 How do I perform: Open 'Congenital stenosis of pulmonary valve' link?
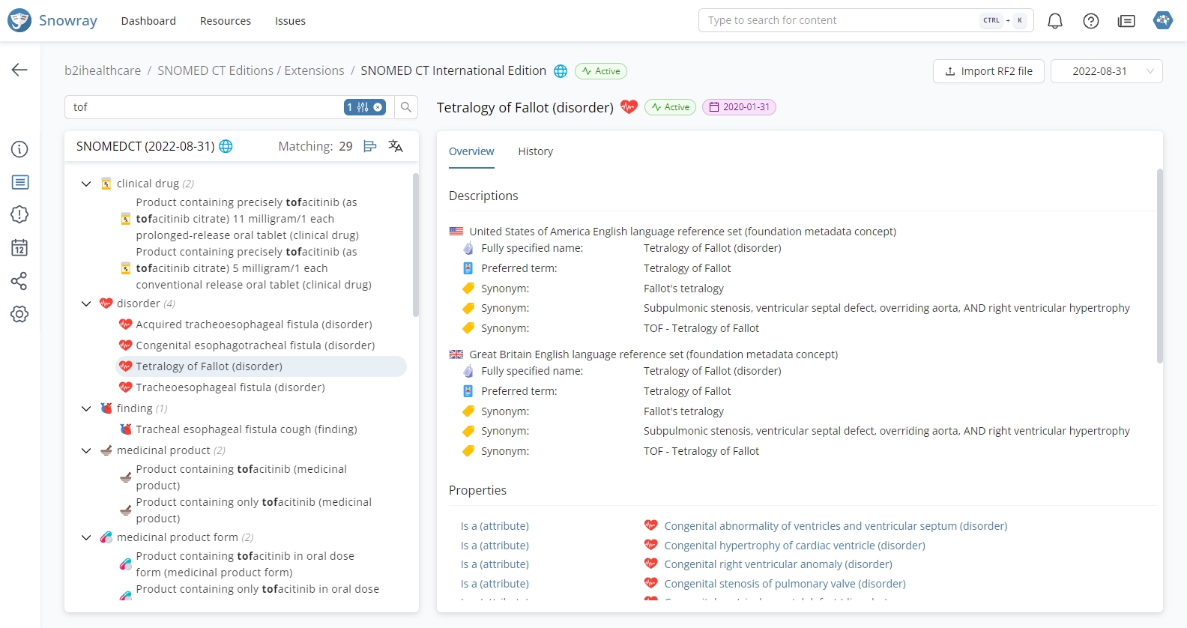tap(785, 584)
